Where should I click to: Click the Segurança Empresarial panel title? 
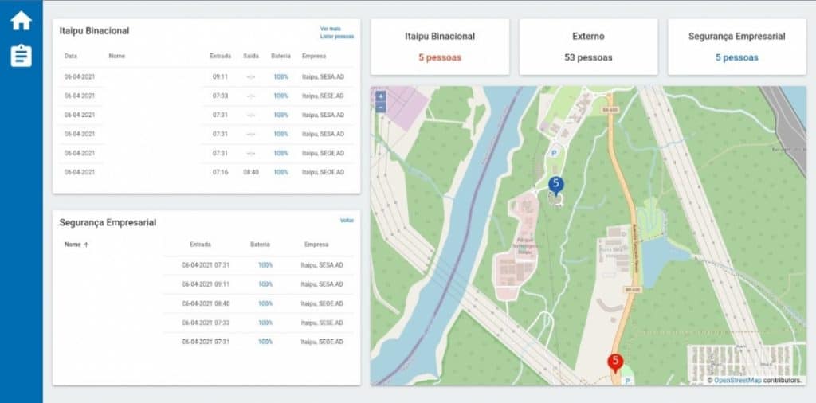108,222
